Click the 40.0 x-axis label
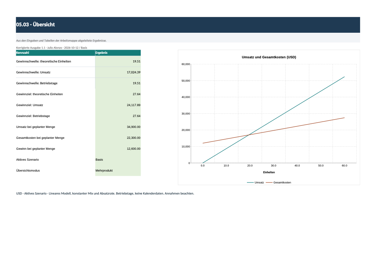 297,166
